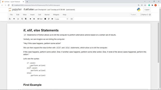This screenshot has height=90, width=161.
Task: Click the Python logo icon
Action: pos(139,9)
